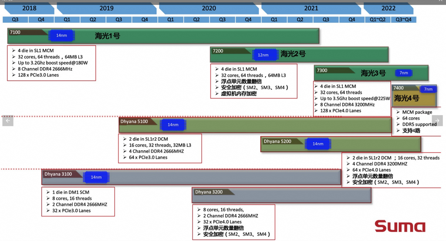Click the Dhyana 3200 bar label
The width and height of the screenshot is (446, 241).
pyautogui.click(x=209, y=192)
